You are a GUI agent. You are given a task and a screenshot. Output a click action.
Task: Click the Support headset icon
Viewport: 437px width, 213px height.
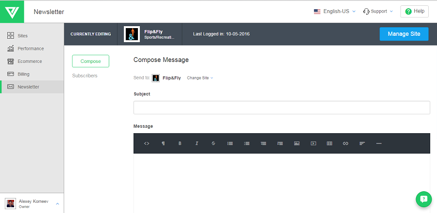(366, 12)
